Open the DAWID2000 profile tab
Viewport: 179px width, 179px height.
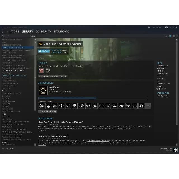click(x=62, y=32)
